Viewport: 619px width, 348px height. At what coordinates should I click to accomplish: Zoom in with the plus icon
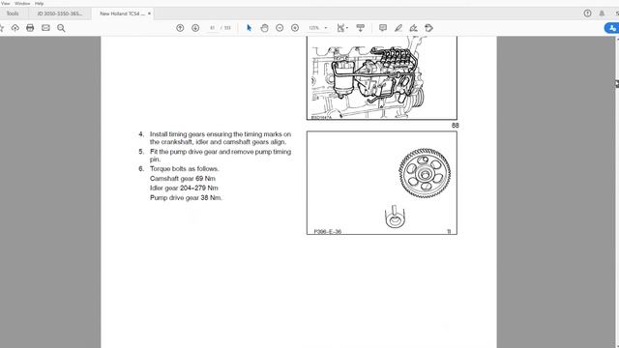click(295, 28)
